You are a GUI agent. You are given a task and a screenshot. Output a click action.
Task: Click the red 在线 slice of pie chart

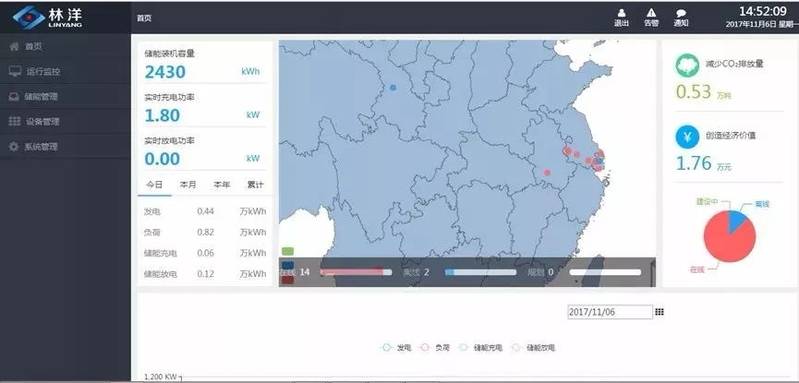(x=722, y=242)
